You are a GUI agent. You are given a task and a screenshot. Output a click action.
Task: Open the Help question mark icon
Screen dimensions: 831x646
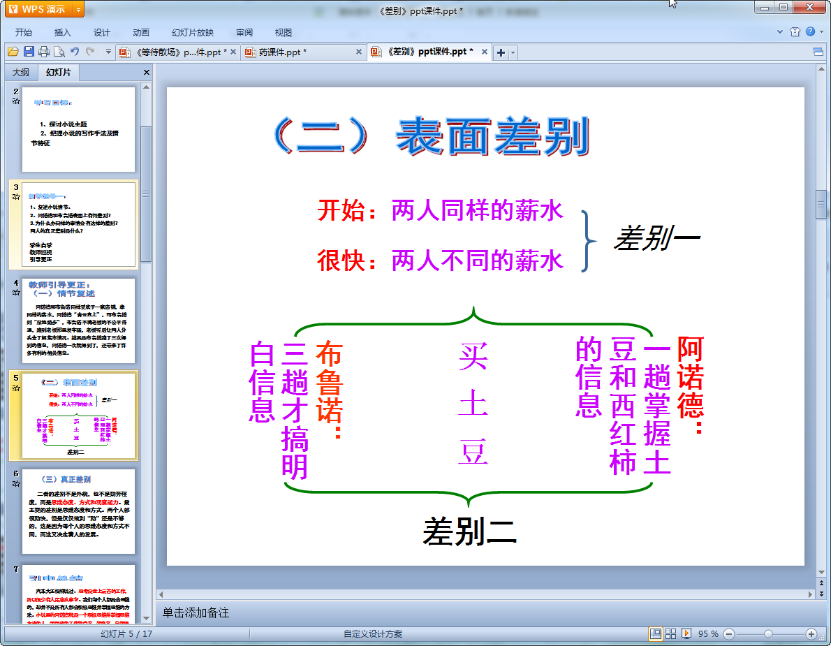click(x=810, y=32)
